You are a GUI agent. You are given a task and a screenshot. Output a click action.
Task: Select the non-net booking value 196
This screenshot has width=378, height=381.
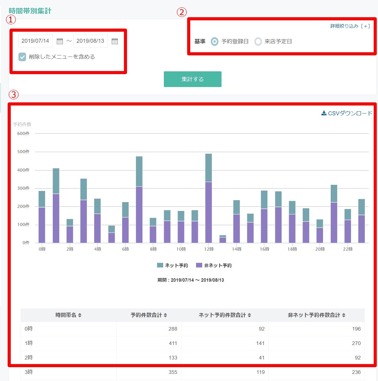coord(356,329)
